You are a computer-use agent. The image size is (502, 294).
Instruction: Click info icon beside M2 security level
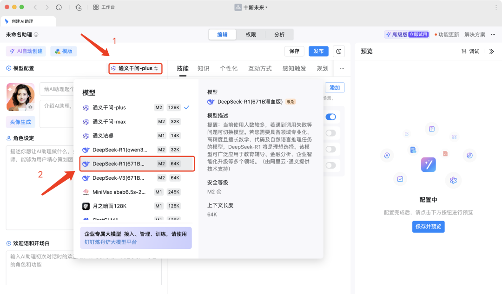[x=219, y=192]
